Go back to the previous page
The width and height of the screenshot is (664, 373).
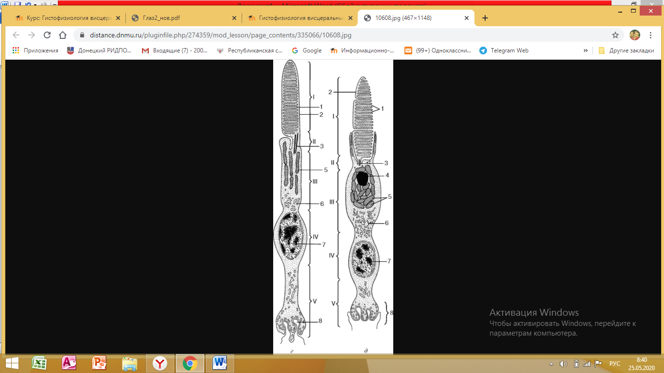coord(16,35)
